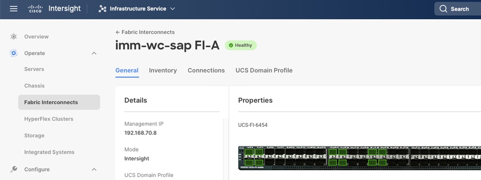Click the Intersight product name
Screen dimensions: 481x180
[64, 9]
